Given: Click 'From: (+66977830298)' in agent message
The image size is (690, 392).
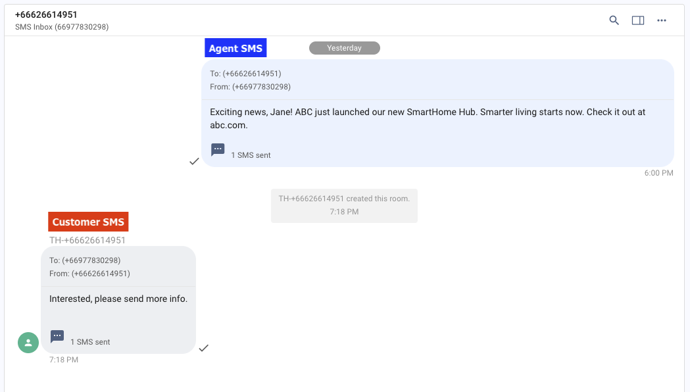Looking at the screenshot, I should tap(251, 87).
